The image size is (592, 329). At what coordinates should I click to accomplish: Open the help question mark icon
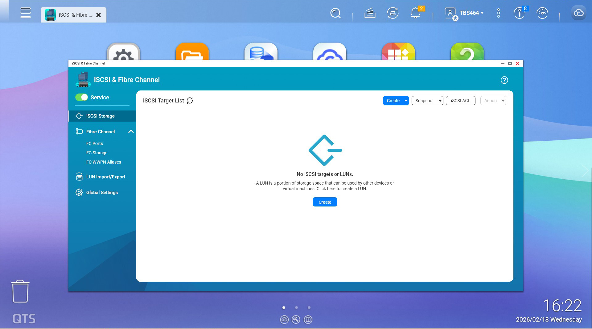504,80
